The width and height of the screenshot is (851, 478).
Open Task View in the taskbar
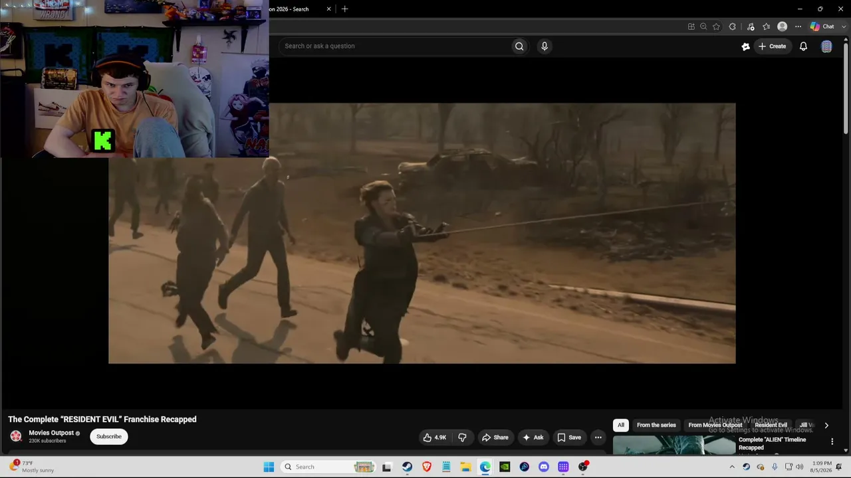pos(387,467)
